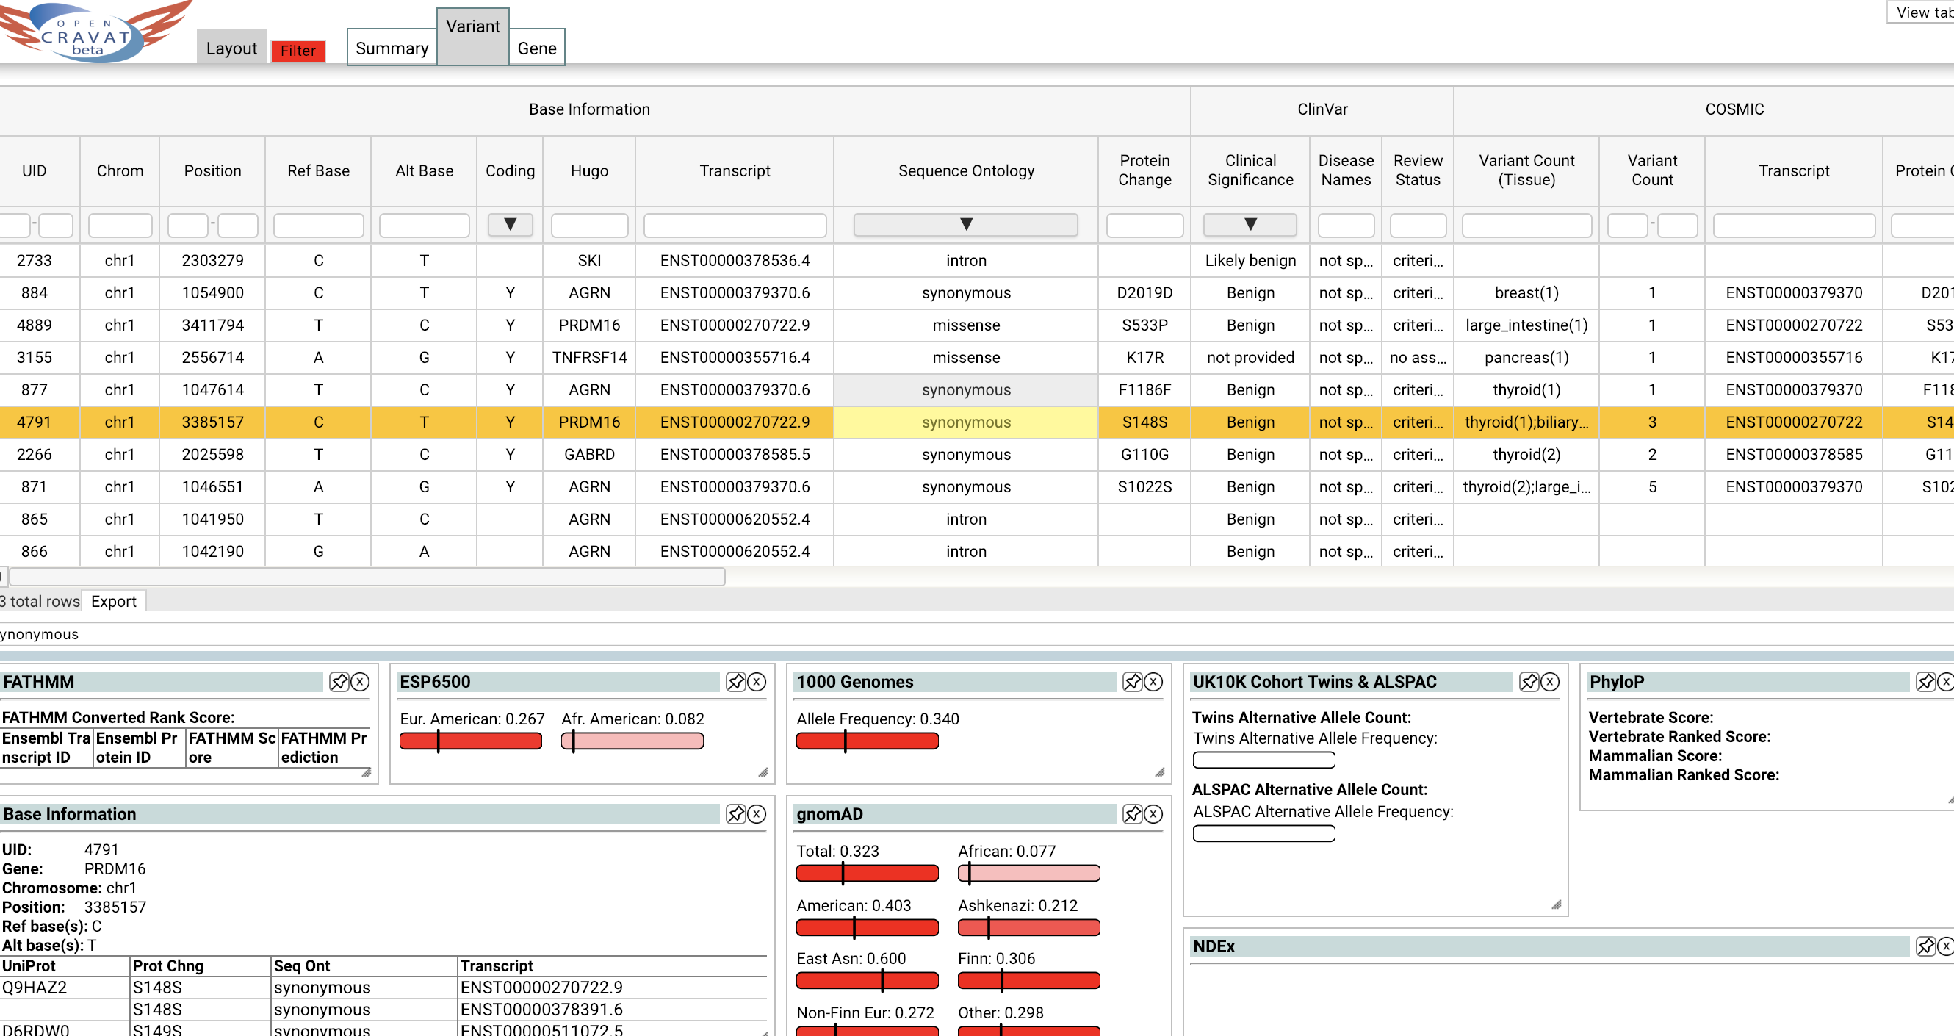1954x1036 pixels.
Task: Click the 'not provided' significance cell
Action: (1250, 358)
